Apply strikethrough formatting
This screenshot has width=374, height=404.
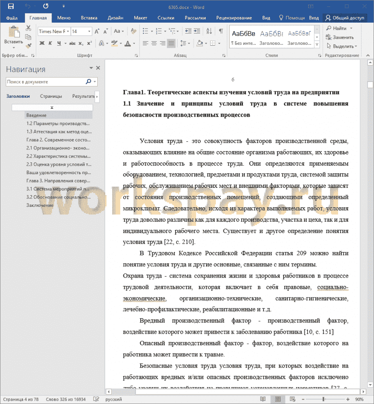tap(72, 43)
